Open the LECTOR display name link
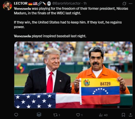 [x=21, y=3]
